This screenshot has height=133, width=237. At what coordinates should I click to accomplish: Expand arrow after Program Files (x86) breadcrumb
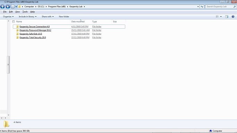pos(68,7)
